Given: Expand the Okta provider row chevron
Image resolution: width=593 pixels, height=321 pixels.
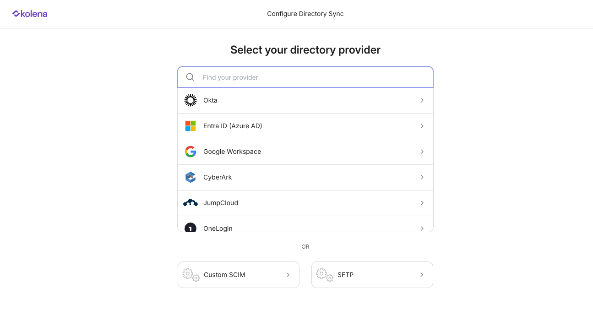Looking at the screenshot, I should coord(422,100).
